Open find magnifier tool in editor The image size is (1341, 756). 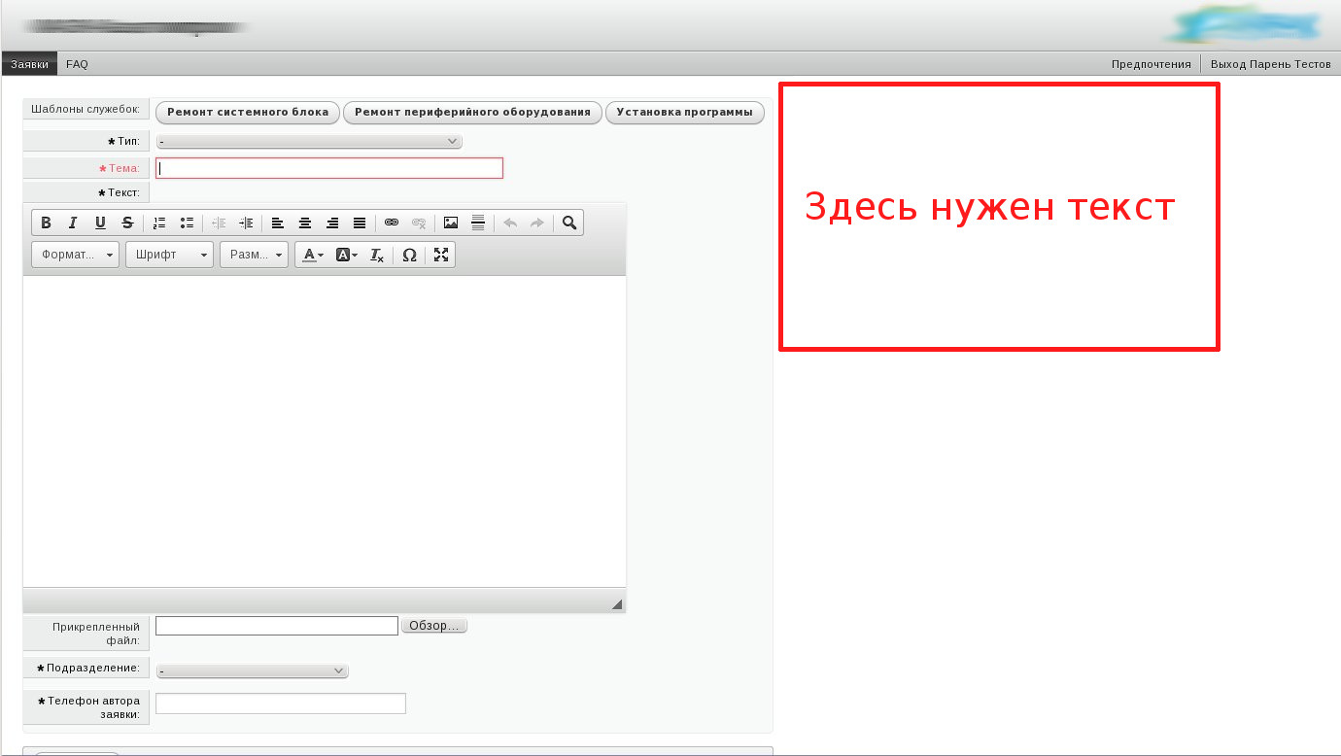[569, 223]
